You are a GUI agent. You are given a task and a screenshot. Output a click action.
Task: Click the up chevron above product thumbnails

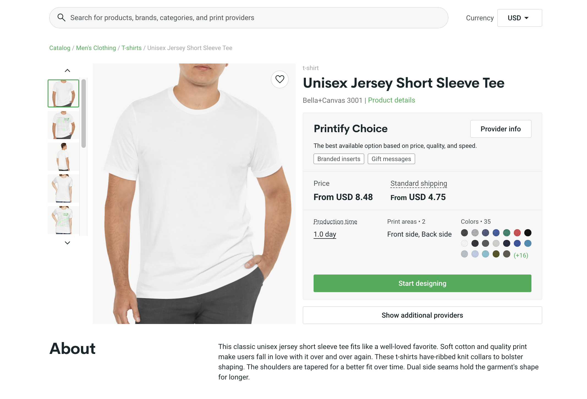pyautogui.click(x=67, y=70)
